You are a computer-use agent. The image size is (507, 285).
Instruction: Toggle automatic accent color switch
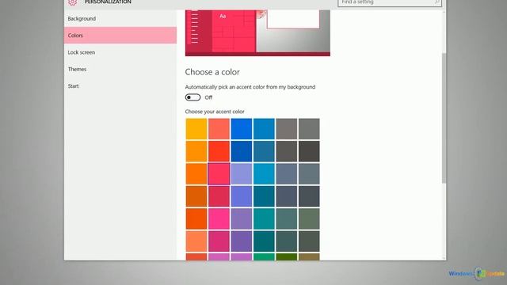point(193,97)
